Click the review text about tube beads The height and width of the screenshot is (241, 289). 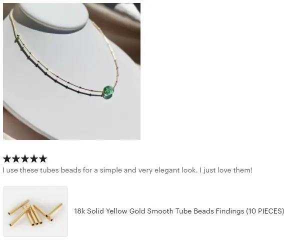[127, 170]
